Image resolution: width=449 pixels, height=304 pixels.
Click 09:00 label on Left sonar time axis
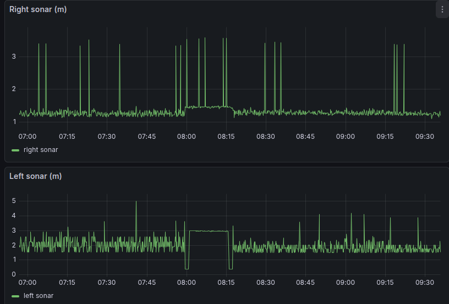pos(346,283)
